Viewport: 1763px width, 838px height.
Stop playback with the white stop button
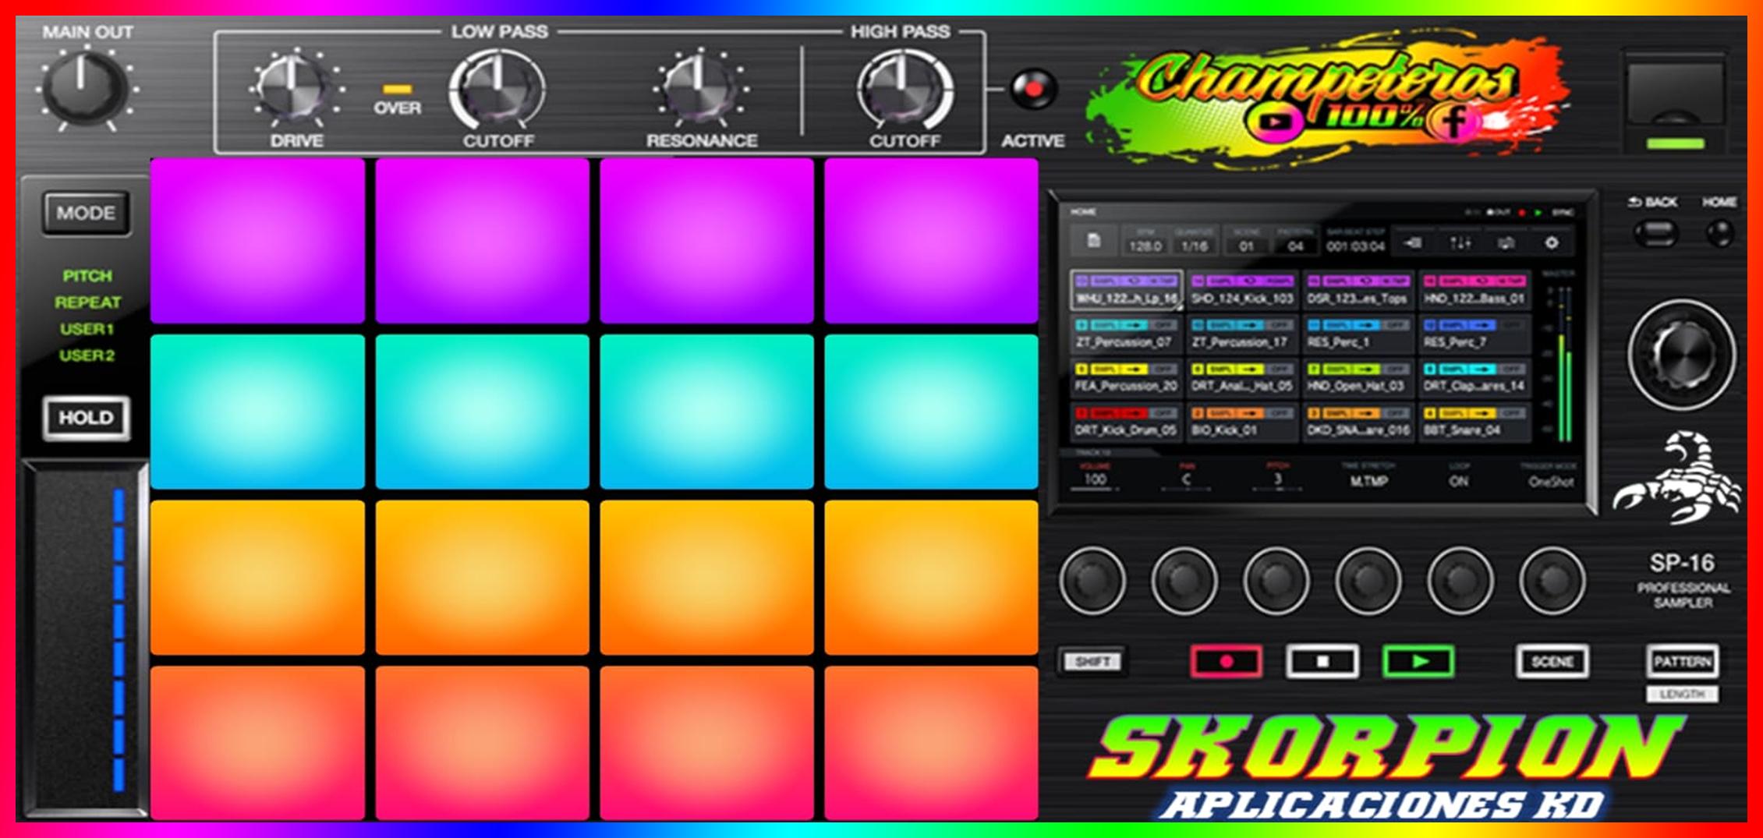point(1322,662)
